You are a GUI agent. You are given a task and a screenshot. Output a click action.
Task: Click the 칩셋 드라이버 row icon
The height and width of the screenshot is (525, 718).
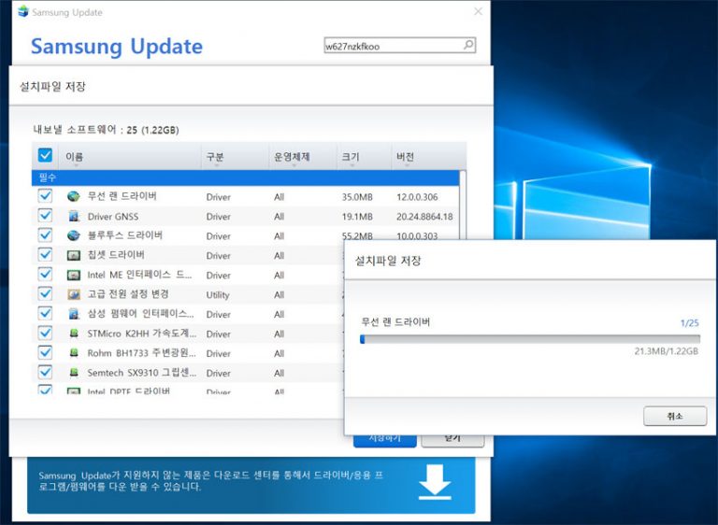(73, 255)
